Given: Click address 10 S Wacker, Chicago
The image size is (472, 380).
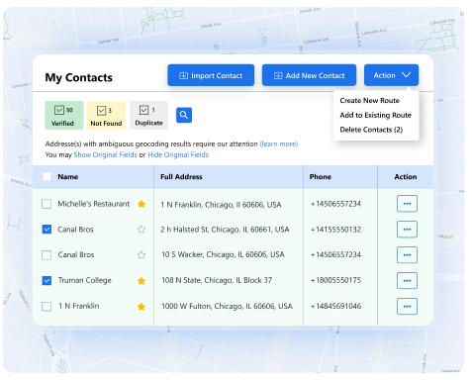Looking at the screenshot, I should tap(223, 254).
